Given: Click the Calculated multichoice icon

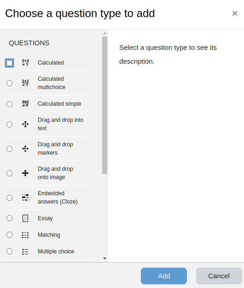Looking at the screenshot, I should pyautogui.click(x=25, y=83).
